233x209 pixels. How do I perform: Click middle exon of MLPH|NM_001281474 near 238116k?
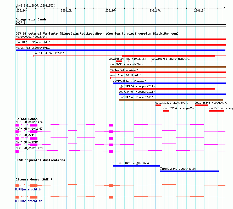pyautogui.click(x=111, y=125)
